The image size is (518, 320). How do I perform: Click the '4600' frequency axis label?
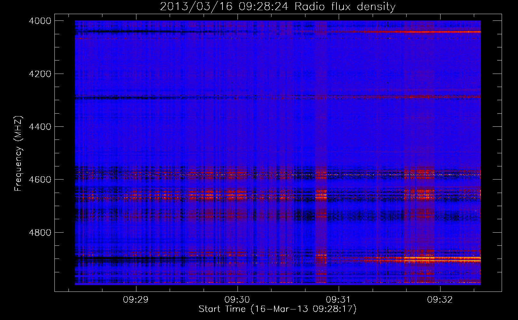click(40, 180)
